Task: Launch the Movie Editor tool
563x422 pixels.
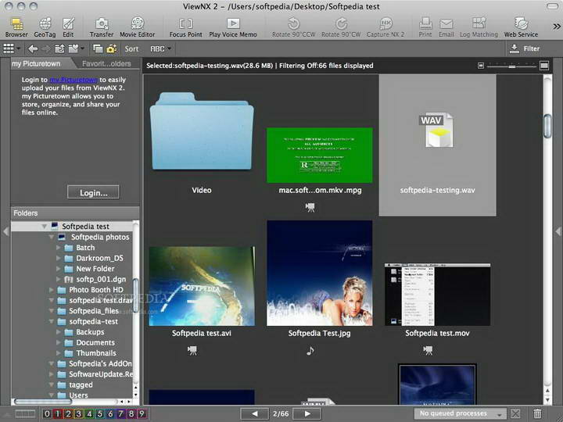Action: tap(137, 24)
